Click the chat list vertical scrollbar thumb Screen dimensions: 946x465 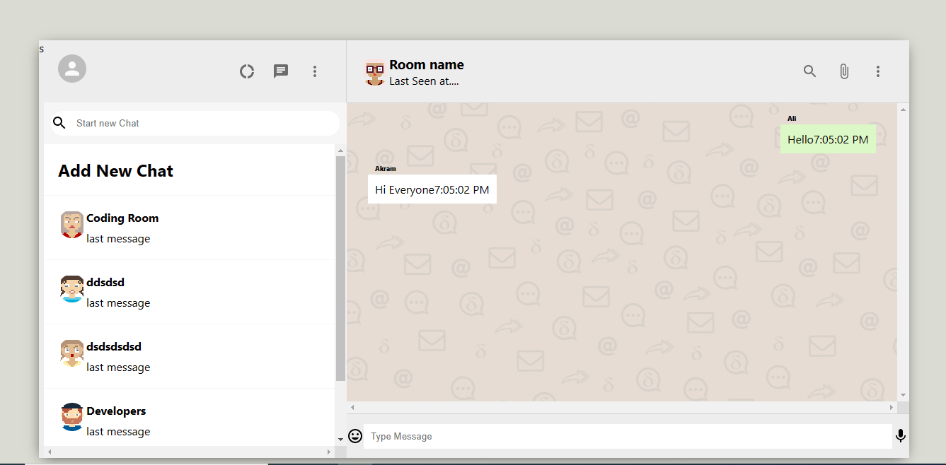pos(340,269)
